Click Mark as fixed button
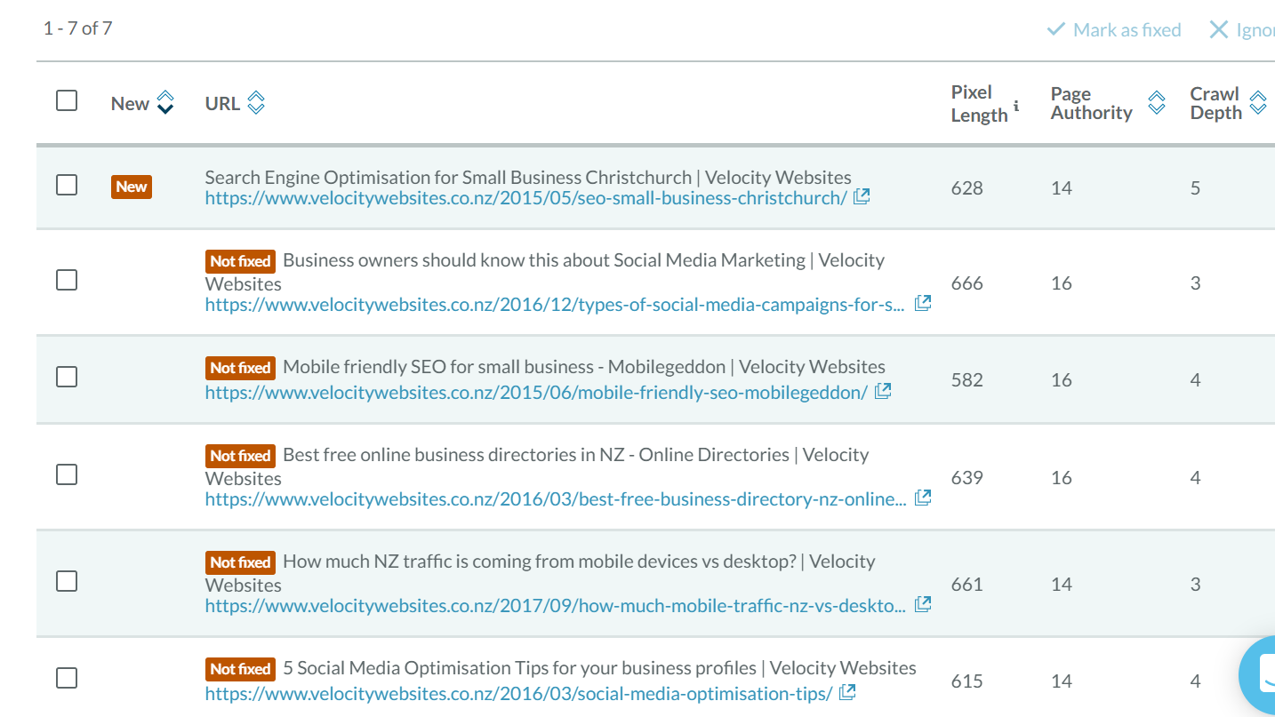 point(1114,30)
